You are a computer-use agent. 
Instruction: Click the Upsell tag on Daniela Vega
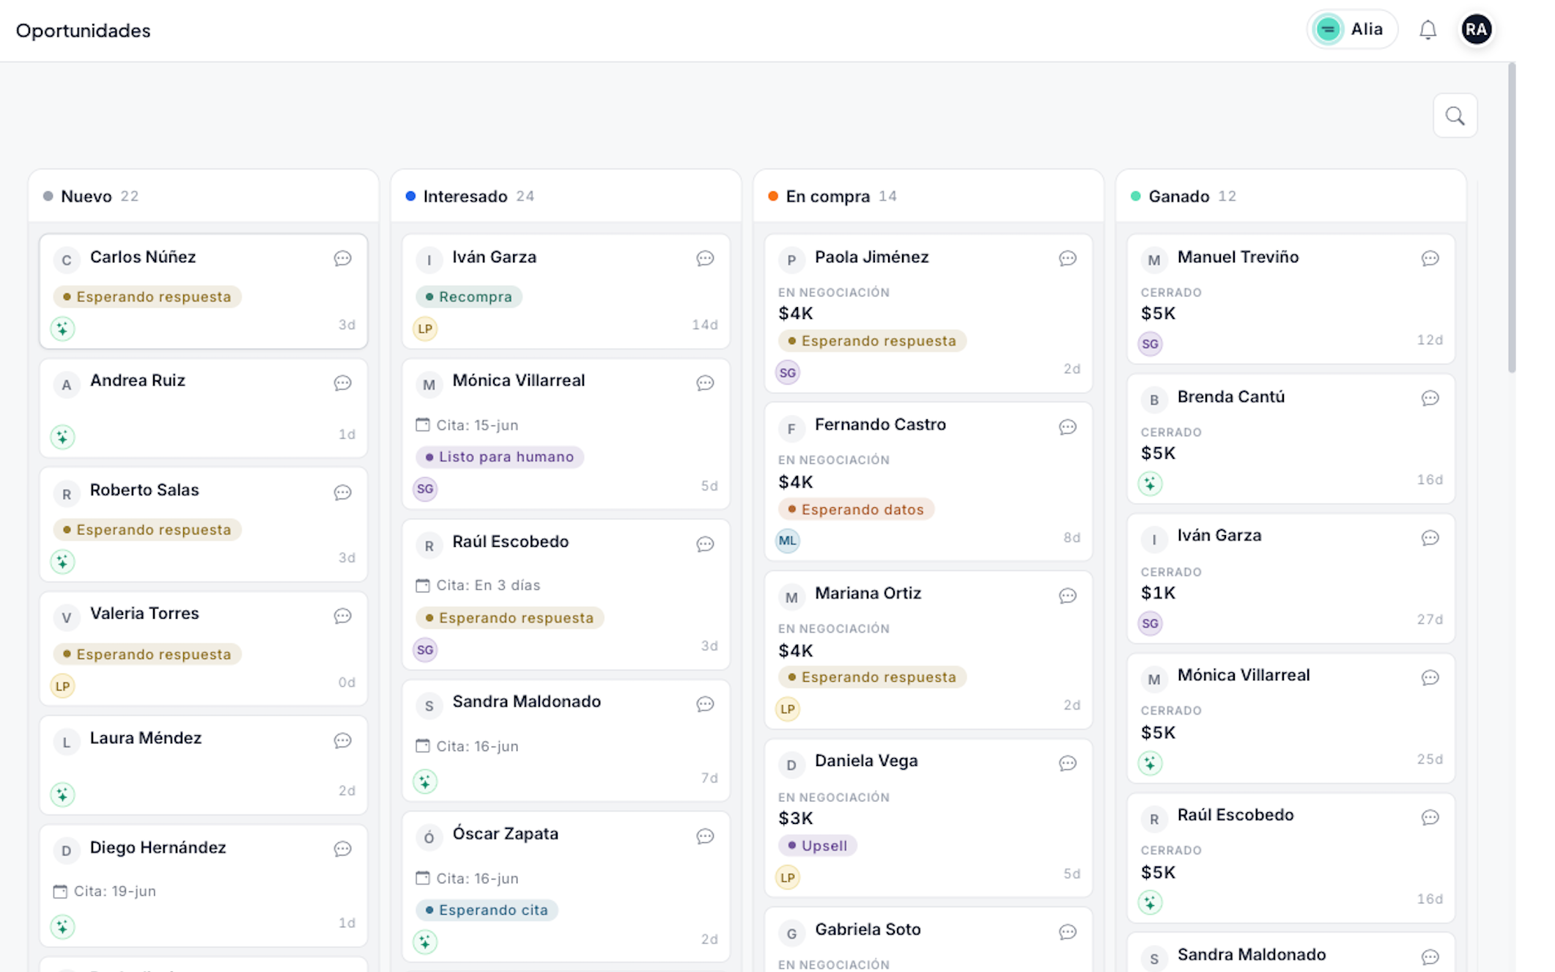[817, 846]
